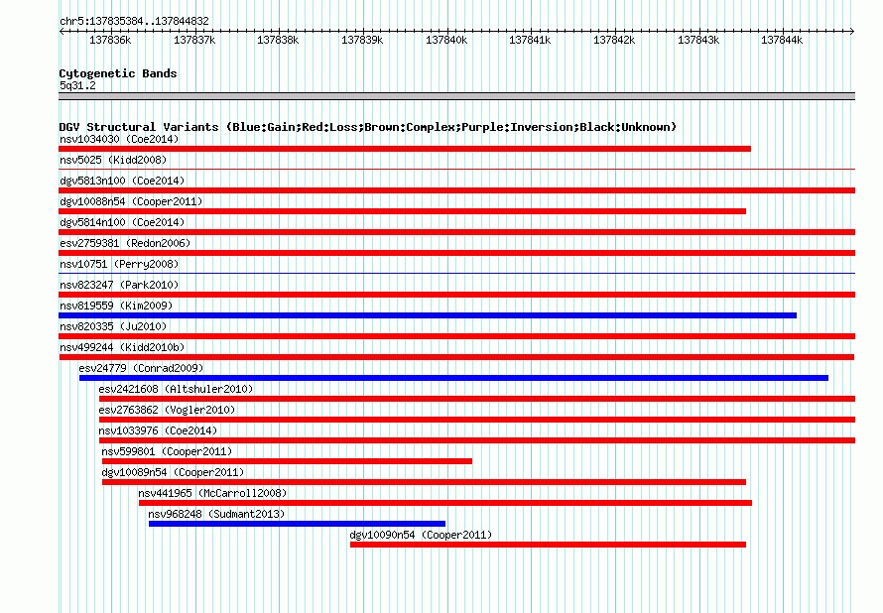This screenshot has width=883, height=613.
Task: Select the esv2759381 red bar
Action: point(456,253)
